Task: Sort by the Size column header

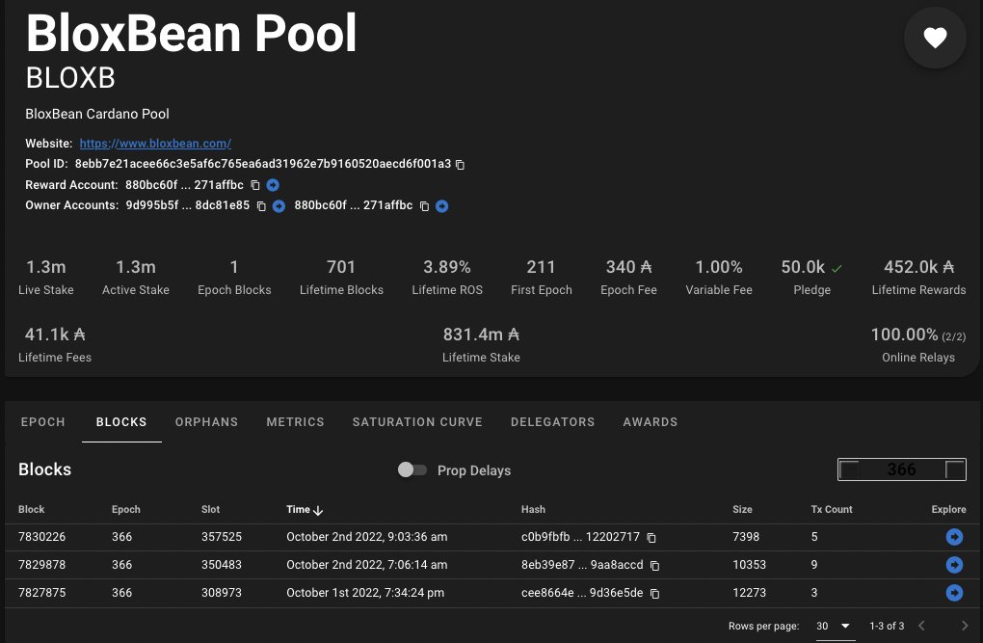Action: [x=742, y=509]
